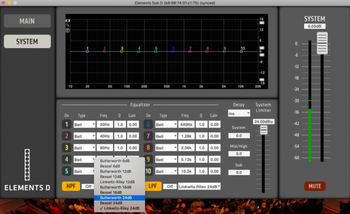The height and width of the screenshot is (214, 350).
Task: Toggle EQ band 9 on
Action: pyautogui.click(x=148, y=159)
